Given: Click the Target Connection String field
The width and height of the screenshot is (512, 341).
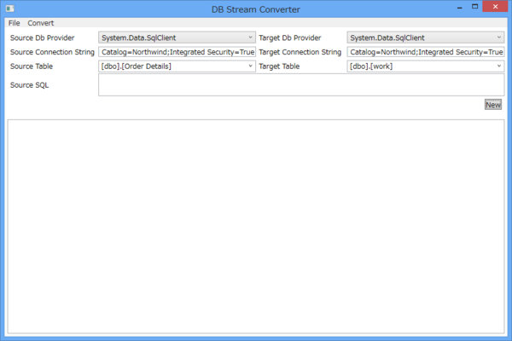Looking at the screenshot, I should click(426, 52).
